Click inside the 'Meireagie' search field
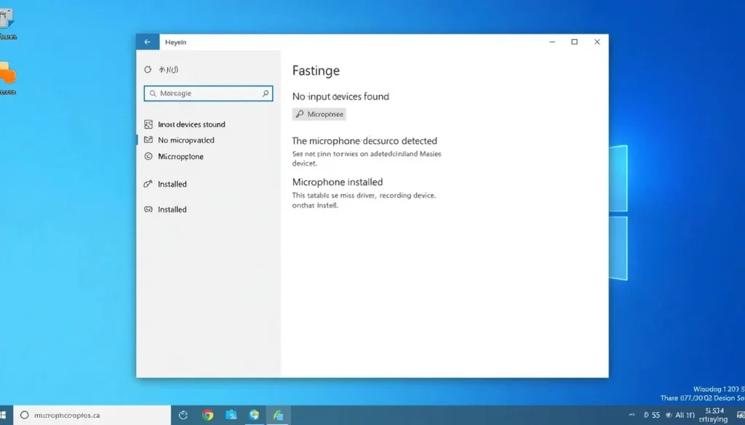The image size is (745, 425). (208, 94)
